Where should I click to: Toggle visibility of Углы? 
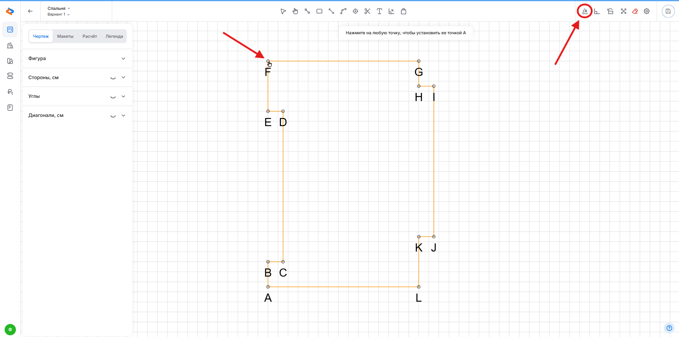pyautogui.click(x=113, y=97)
